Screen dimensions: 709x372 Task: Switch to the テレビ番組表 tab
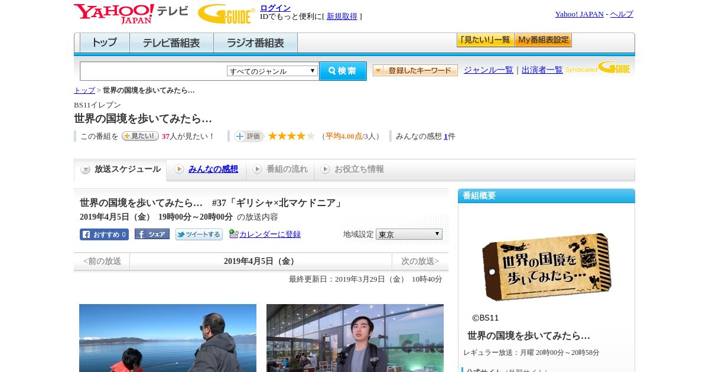[x=171, y=43]
